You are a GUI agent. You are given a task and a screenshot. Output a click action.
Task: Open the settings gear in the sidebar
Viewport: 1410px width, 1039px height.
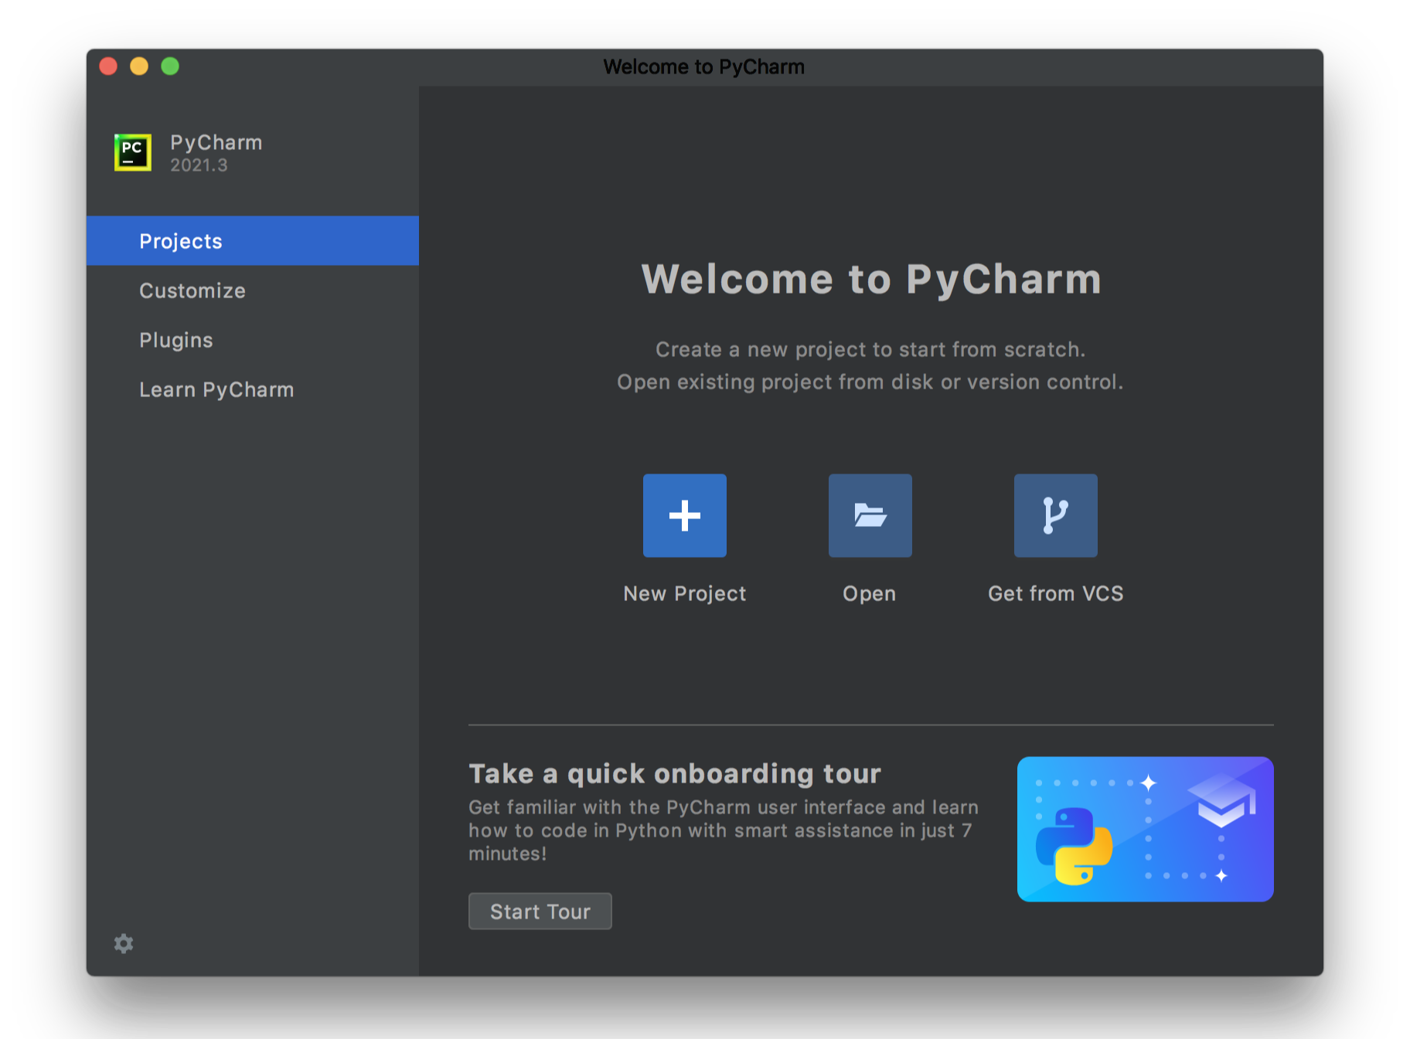tap(124, 943)
